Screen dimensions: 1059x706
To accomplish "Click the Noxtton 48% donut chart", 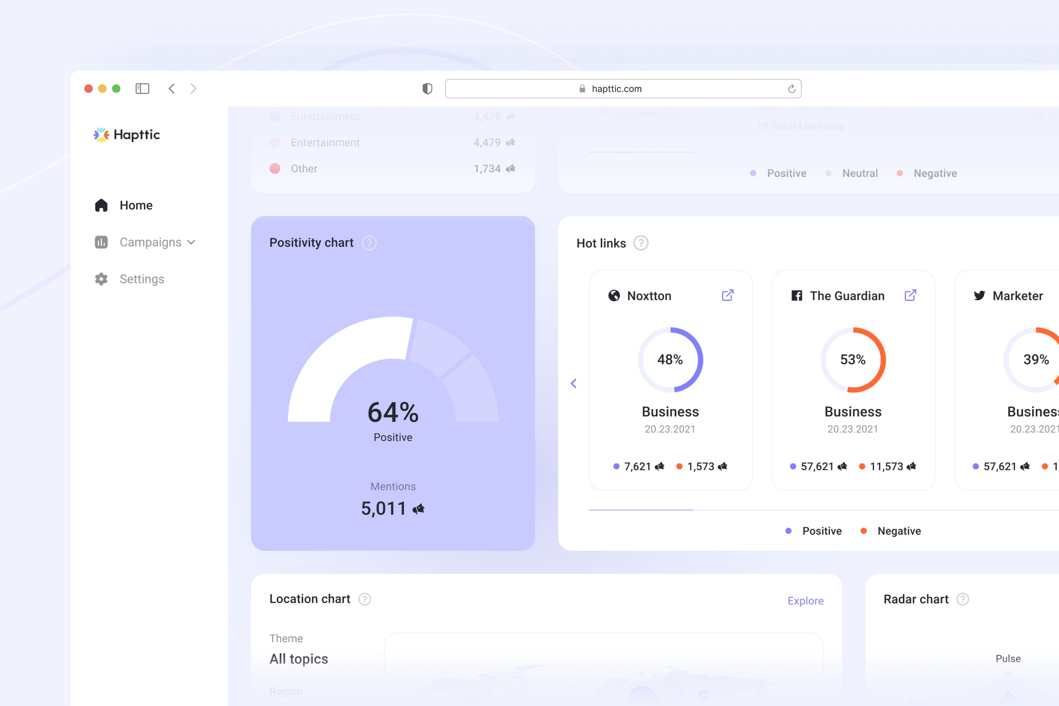I will click(x=670, y=360).
